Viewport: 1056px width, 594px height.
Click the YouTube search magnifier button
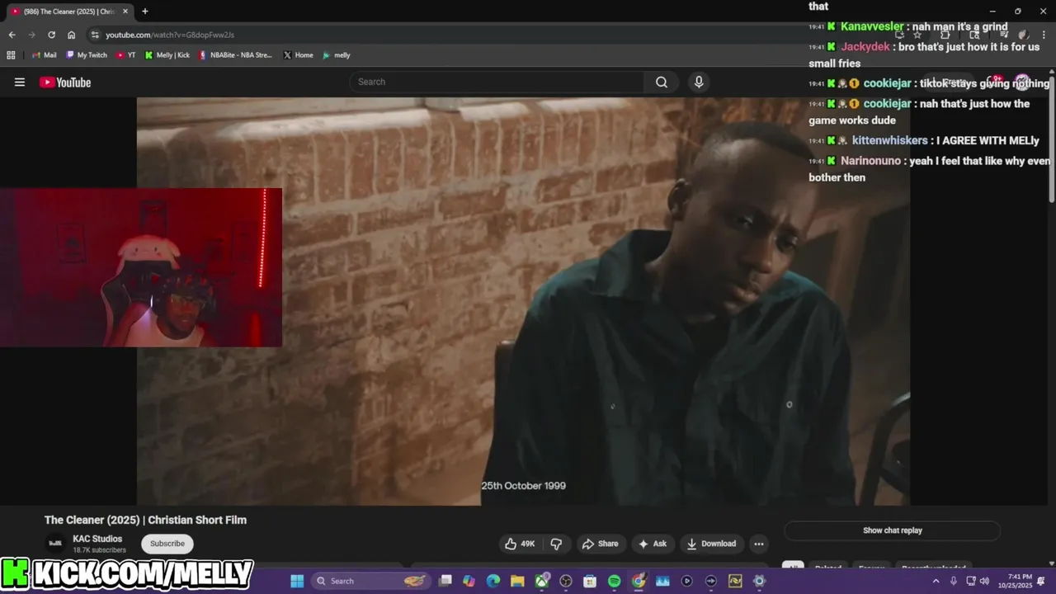click(x=661, y=82)
